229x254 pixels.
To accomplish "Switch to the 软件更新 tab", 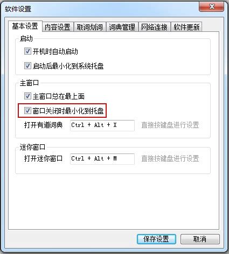I will point(186,27).
